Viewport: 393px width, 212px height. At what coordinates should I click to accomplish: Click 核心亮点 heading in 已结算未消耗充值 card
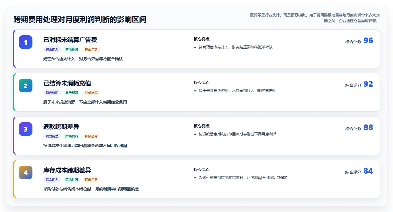tap(201, 82)
